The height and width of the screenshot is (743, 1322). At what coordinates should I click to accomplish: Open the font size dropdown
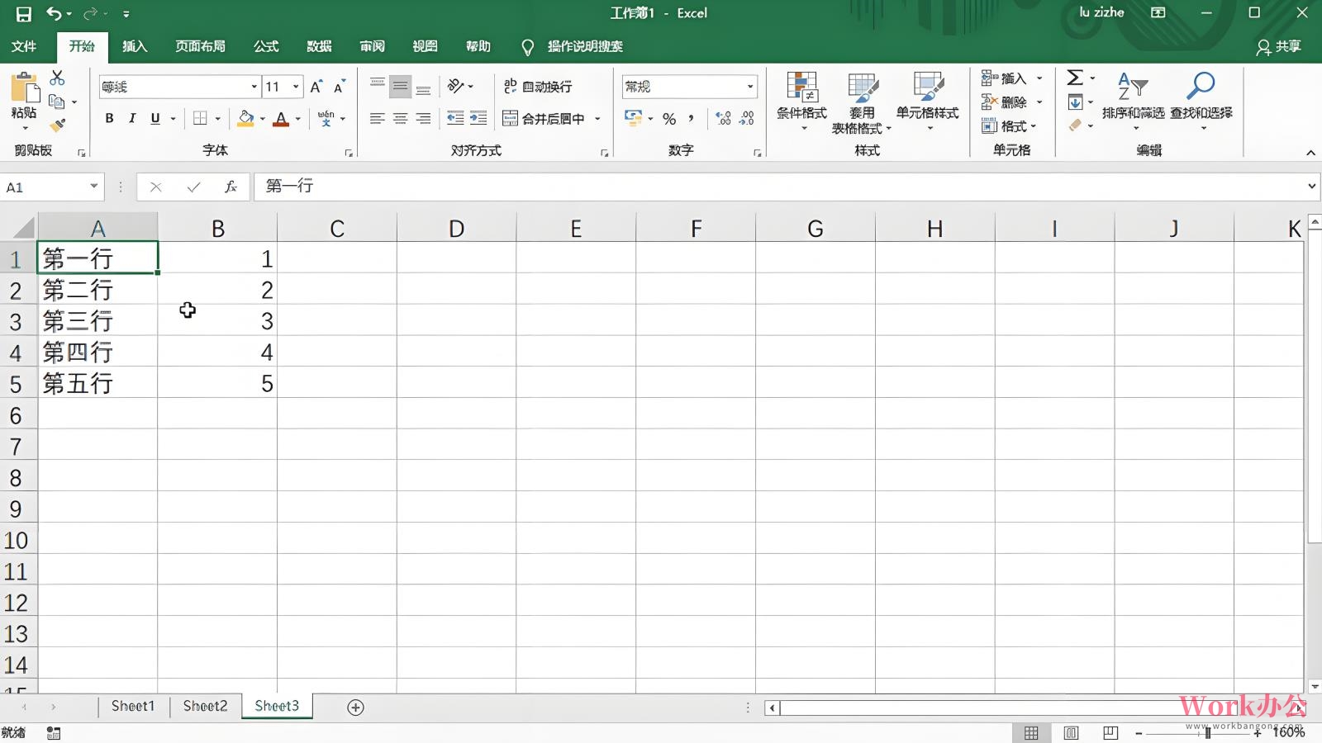pyautogui.click(x=296, y=87)
